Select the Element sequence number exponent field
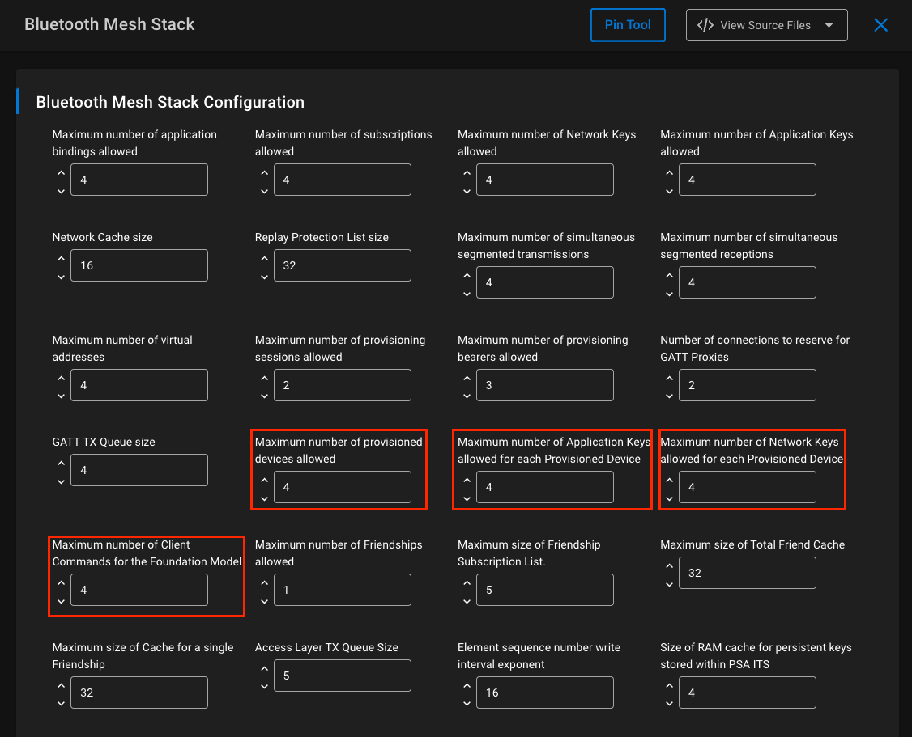 (544, 692)
